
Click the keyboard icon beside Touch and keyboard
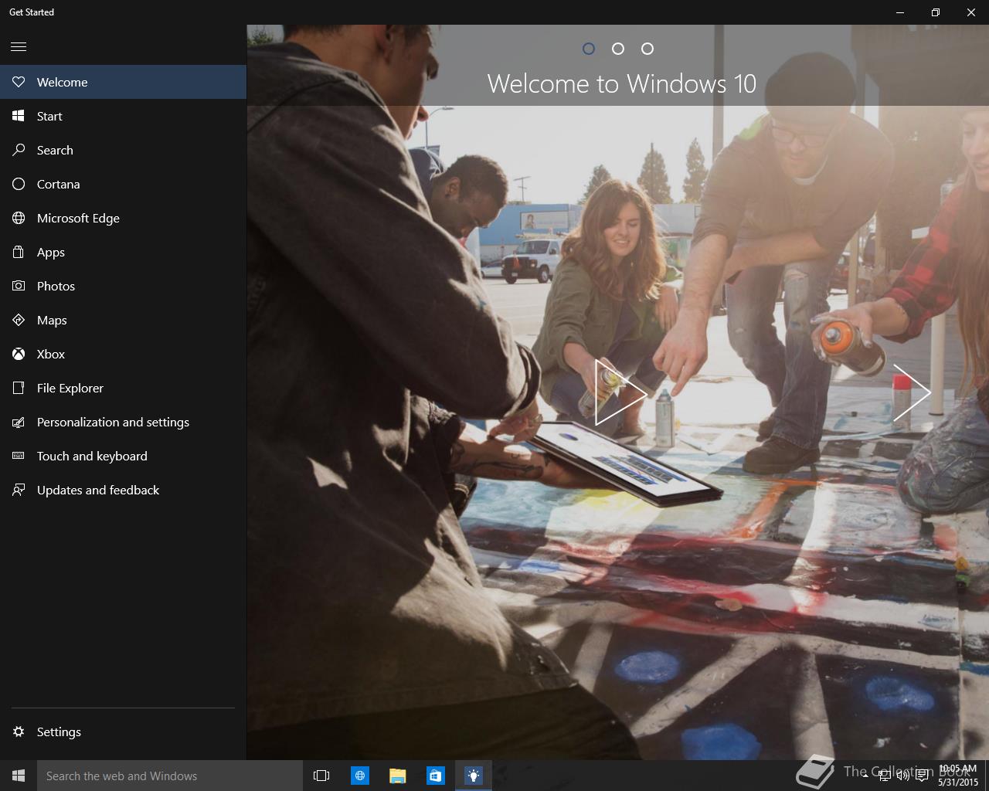click(x=19, y=456)
